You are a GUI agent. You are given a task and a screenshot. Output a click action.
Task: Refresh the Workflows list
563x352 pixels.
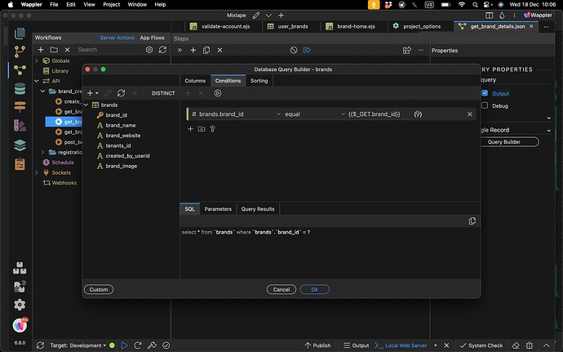coord(162,50)
